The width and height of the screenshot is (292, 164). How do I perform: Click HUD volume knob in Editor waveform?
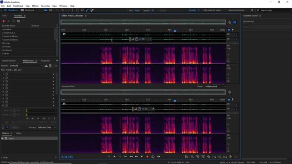coord(136,39)
